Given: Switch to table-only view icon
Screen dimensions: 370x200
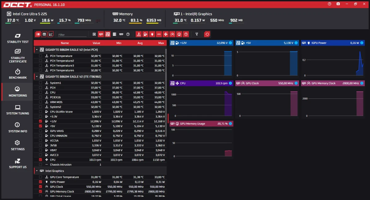Looking at the screenshot, I should pos(44,34).
